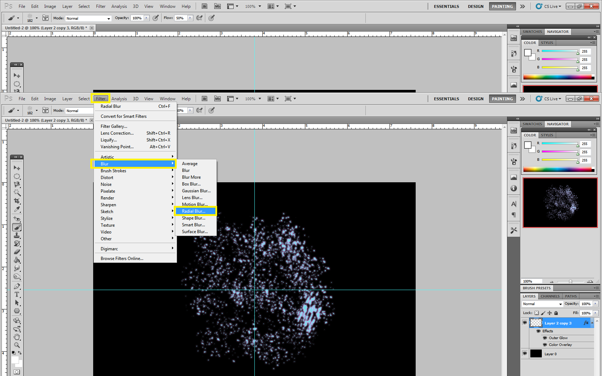Viewport: 602px width, 376px height.
Task: Toggle the Outer Glow effect visibility
Action: point(545,338)
